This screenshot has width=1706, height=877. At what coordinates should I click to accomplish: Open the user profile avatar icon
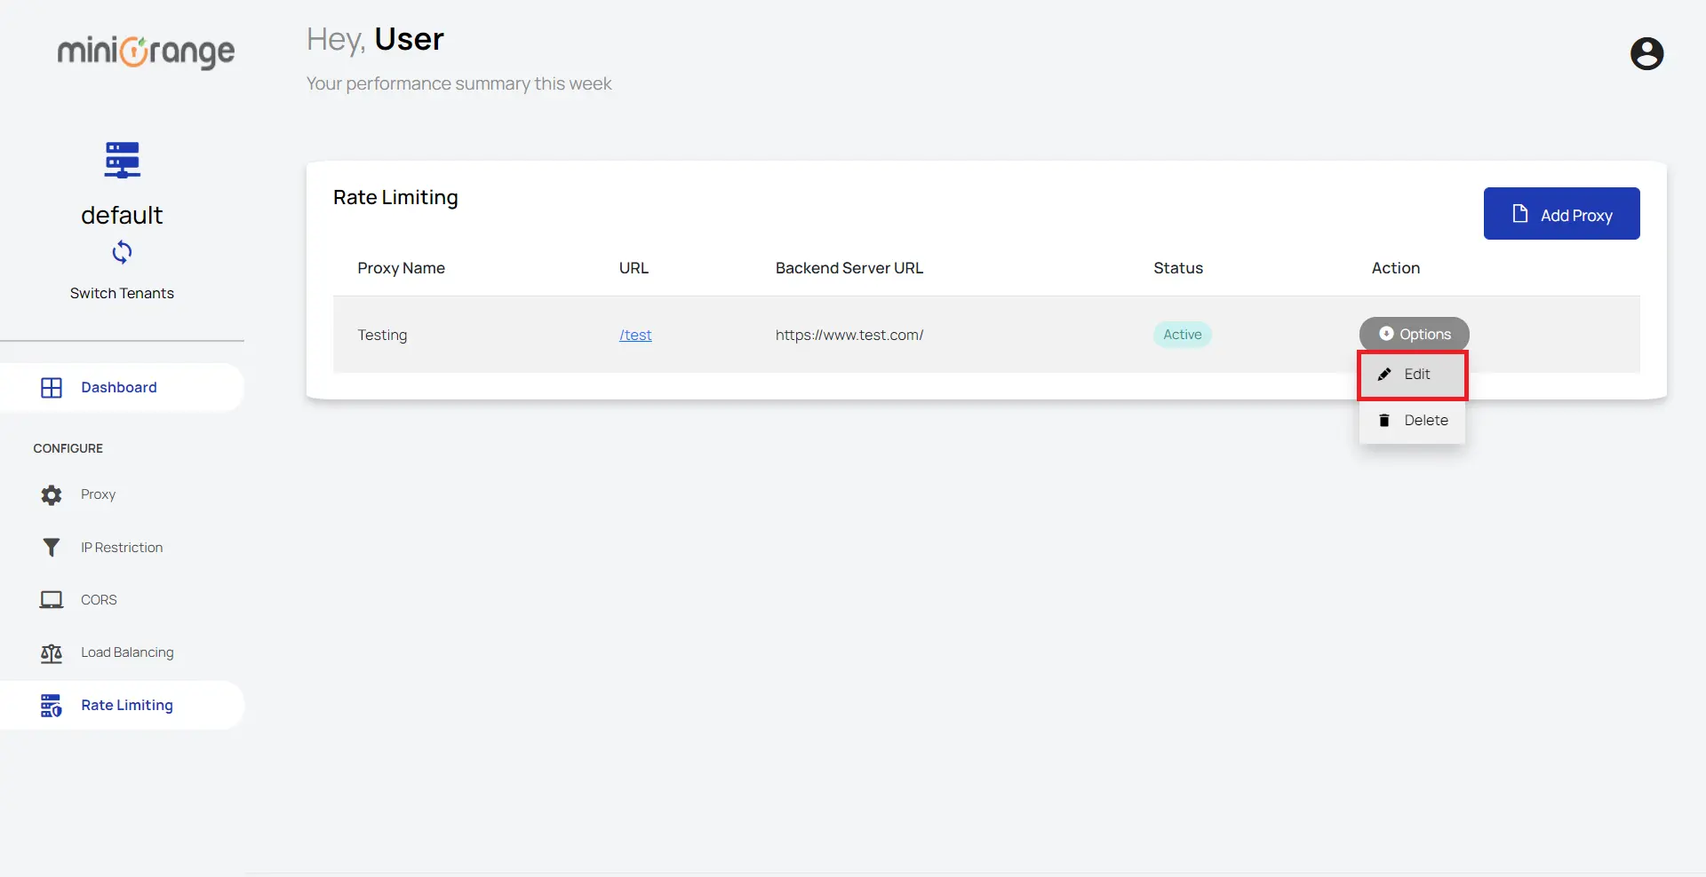point(1647,53)
